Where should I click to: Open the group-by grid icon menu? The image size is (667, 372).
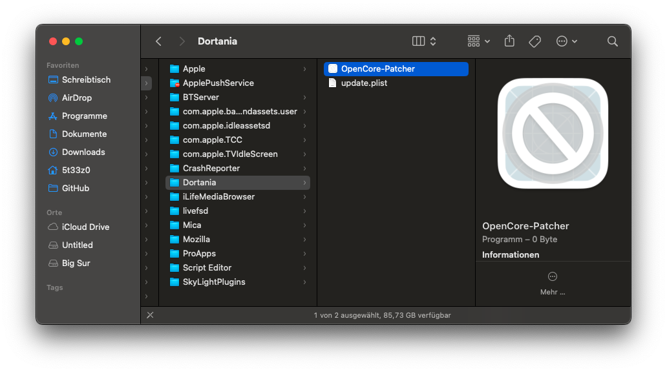[x=478, y=41]
